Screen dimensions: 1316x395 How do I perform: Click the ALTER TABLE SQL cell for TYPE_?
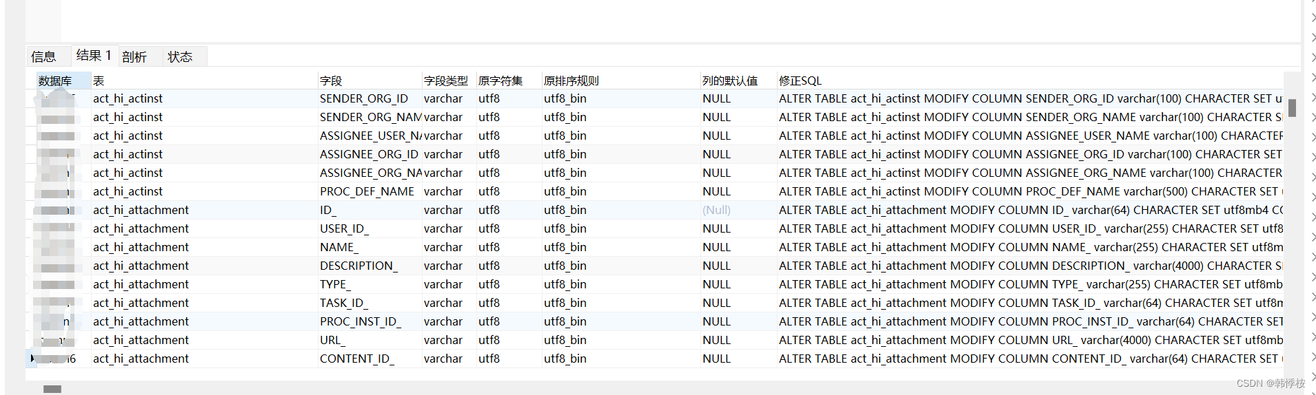point(1030,284)
